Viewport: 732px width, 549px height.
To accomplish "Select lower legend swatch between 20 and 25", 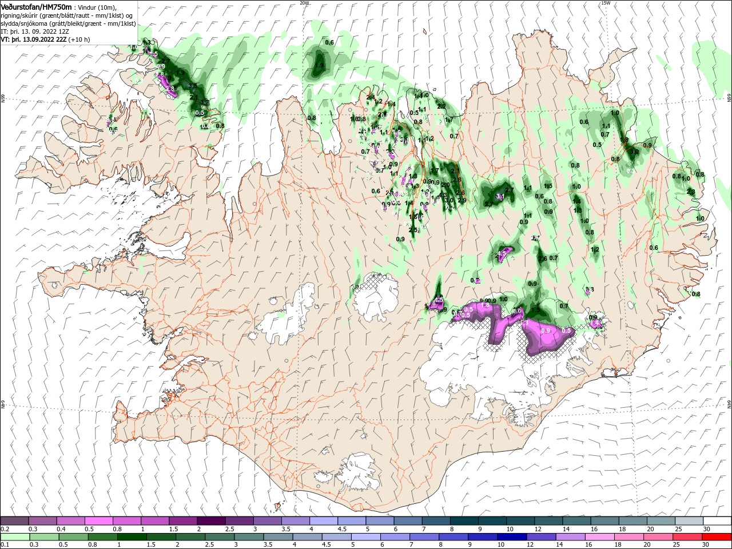I will click(x=657, y=537).
